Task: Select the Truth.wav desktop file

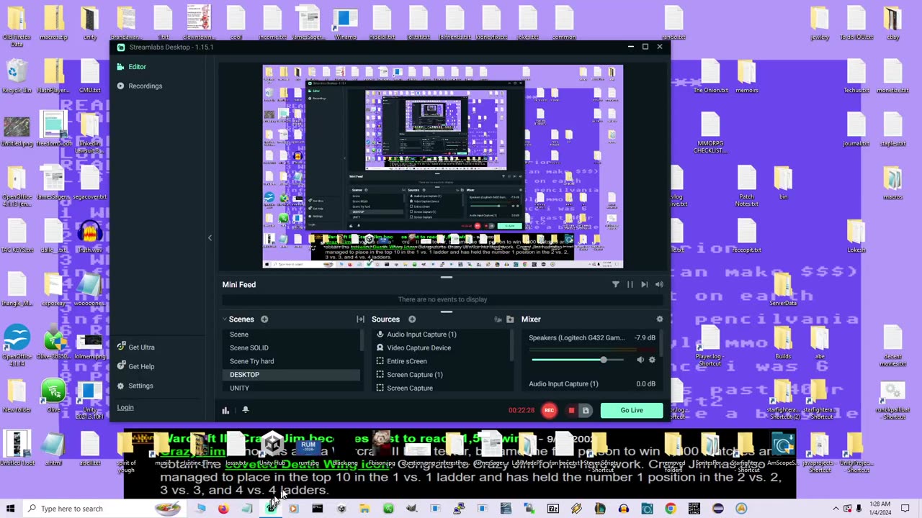Action: pos(90,236)
